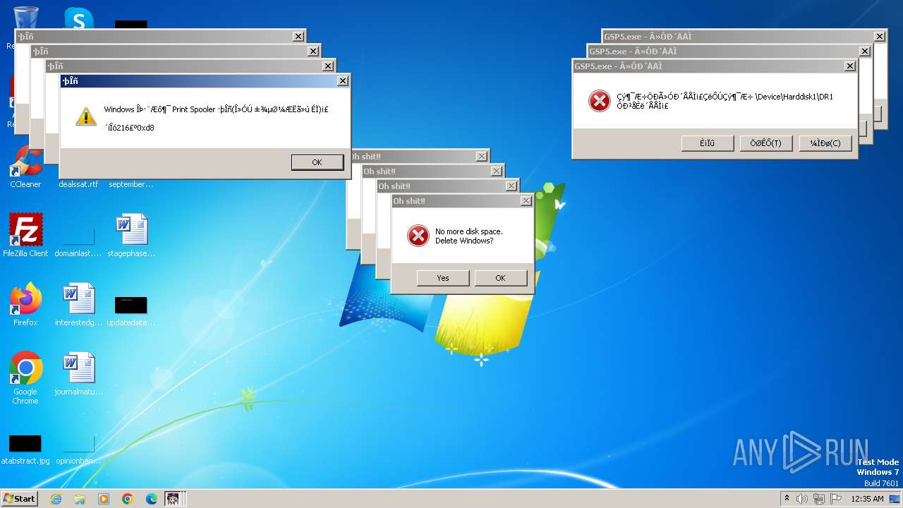The height and width of the screenshot is (508, 903).
Task: Open Internet Explorer from the taskbar
Action: pyautogui.click(x=56, y=499)
